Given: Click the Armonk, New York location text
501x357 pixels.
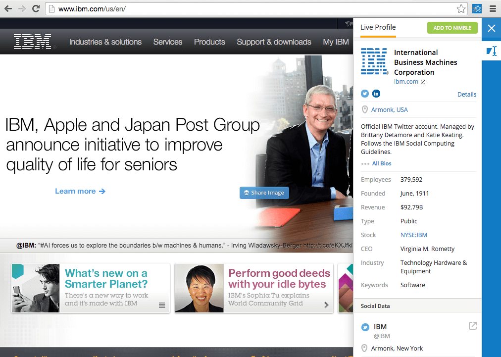Looking at the screenshot, I should click(397, 349).
